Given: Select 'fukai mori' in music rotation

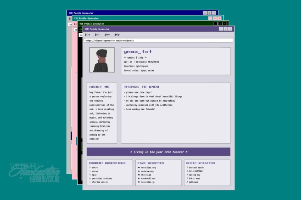Looking at the screenshot, I should click(x=193, y=178).
